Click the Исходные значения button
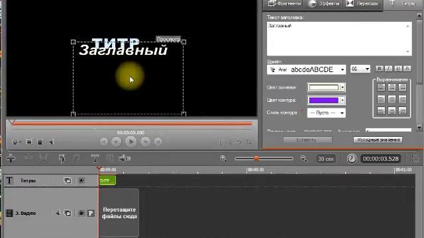The width and height of the screenshot is (424, 238). [x=378, y=139]
